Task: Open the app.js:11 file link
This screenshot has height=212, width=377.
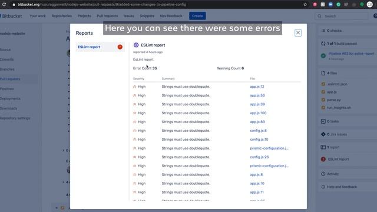Action: tap(257, 193)
